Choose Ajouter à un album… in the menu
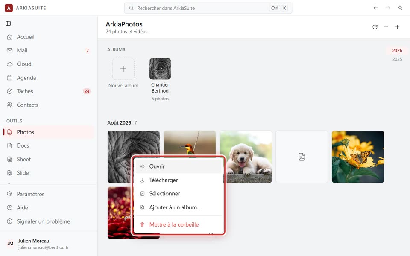410x256 pixels. point(179,207)
